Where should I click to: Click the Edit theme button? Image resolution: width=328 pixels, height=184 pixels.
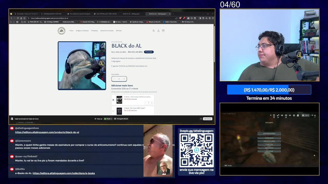208,119
